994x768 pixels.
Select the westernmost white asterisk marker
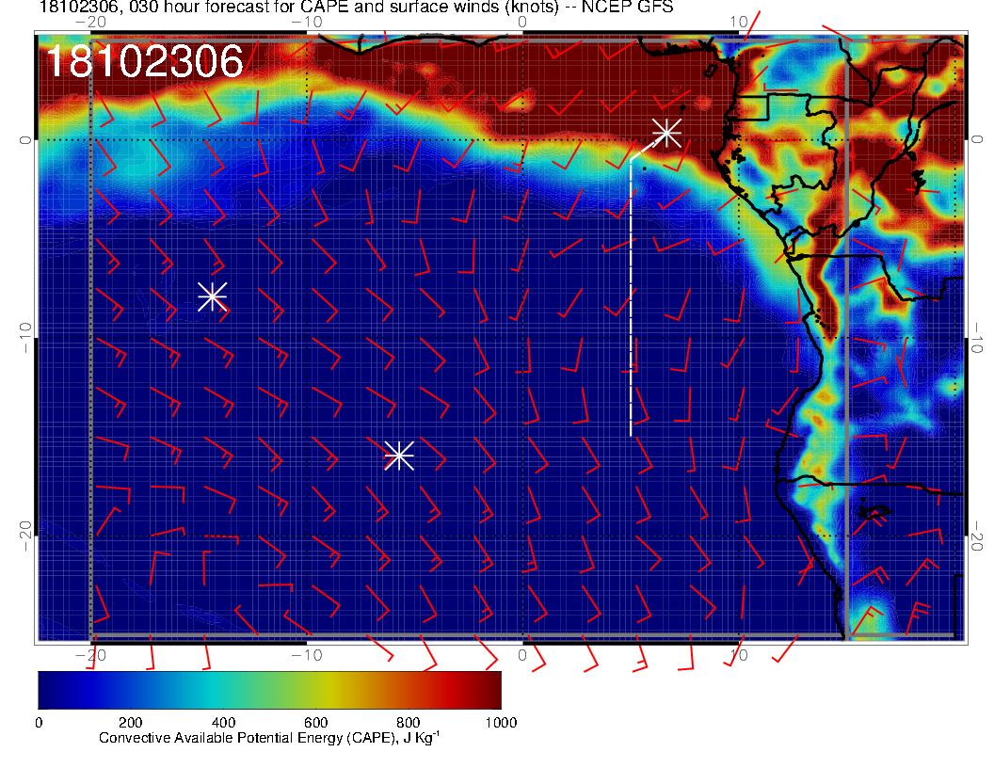tap(212, 296)
